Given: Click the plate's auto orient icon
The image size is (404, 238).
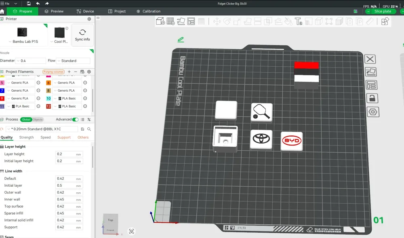Looking at the screenshot, I should (371, 72).
